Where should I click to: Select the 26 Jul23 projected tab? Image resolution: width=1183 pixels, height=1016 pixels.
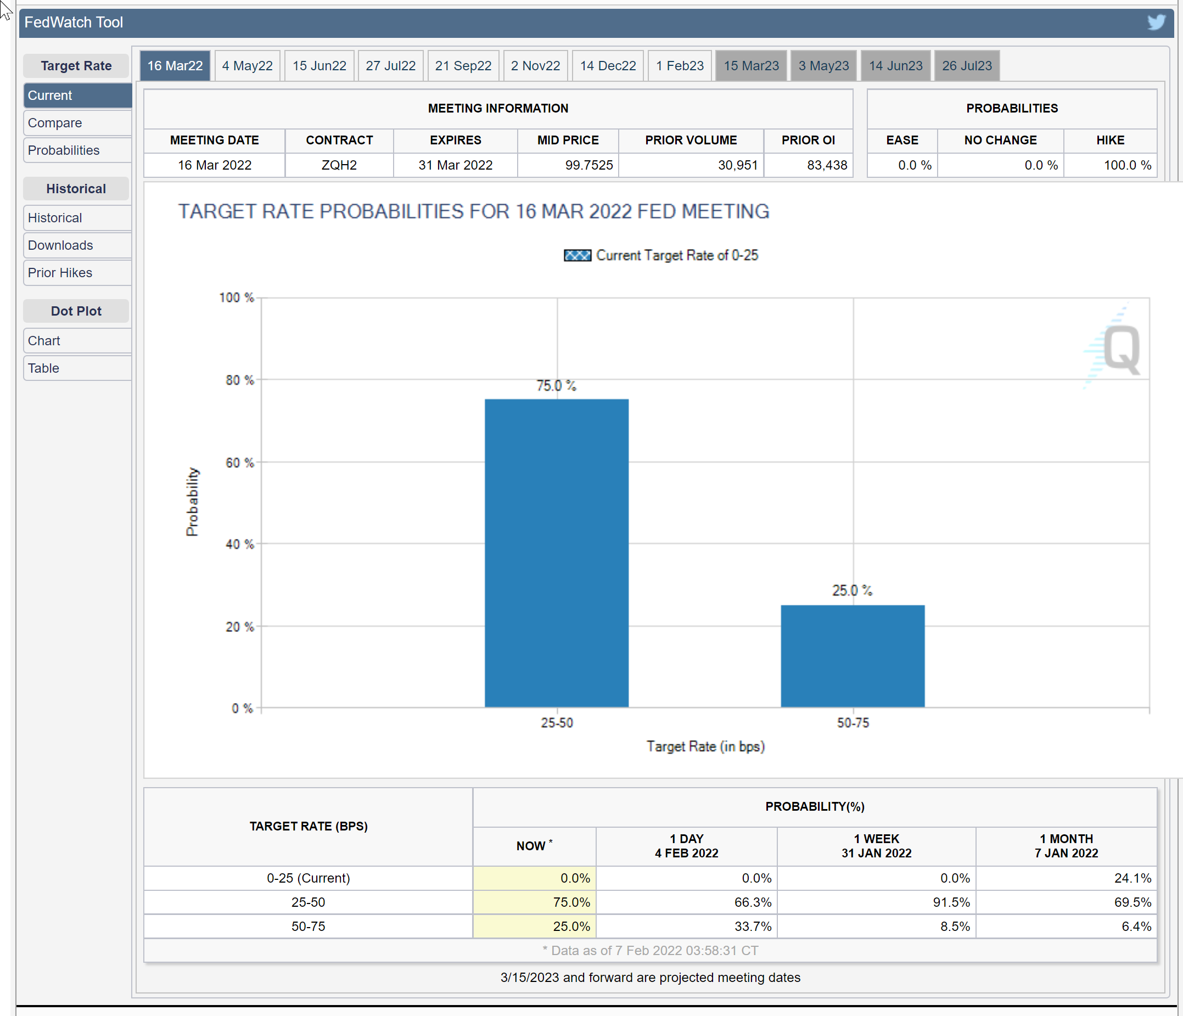coord(967,66)
